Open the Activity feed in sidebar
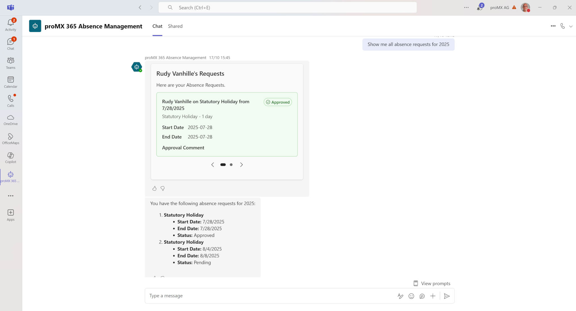The height and width of the screenshot is (311, 576). point(11,25)
